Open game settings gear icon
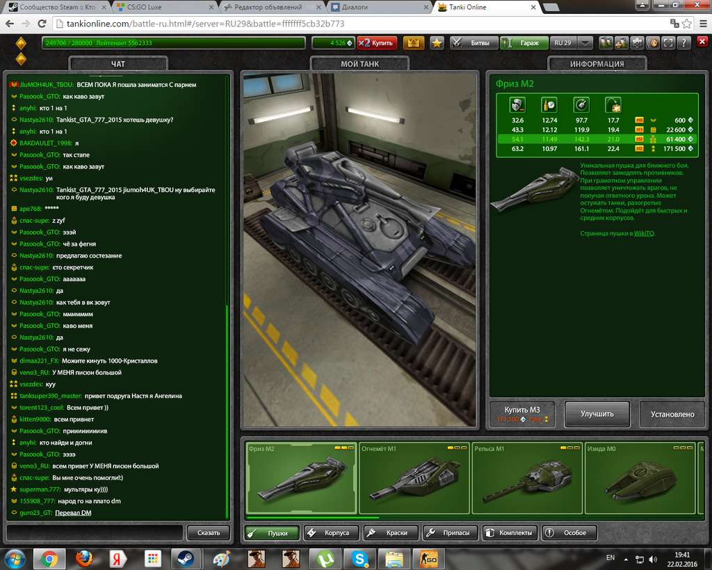This screenshot has width=712, height=570. [637, 42]
